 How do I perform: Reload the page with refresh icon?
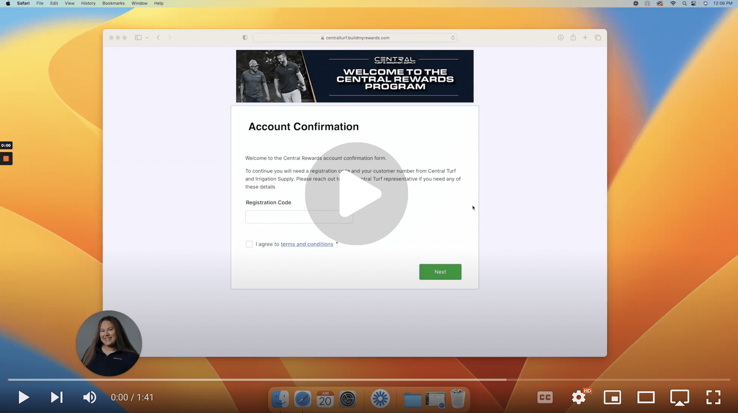pos(453,38)
